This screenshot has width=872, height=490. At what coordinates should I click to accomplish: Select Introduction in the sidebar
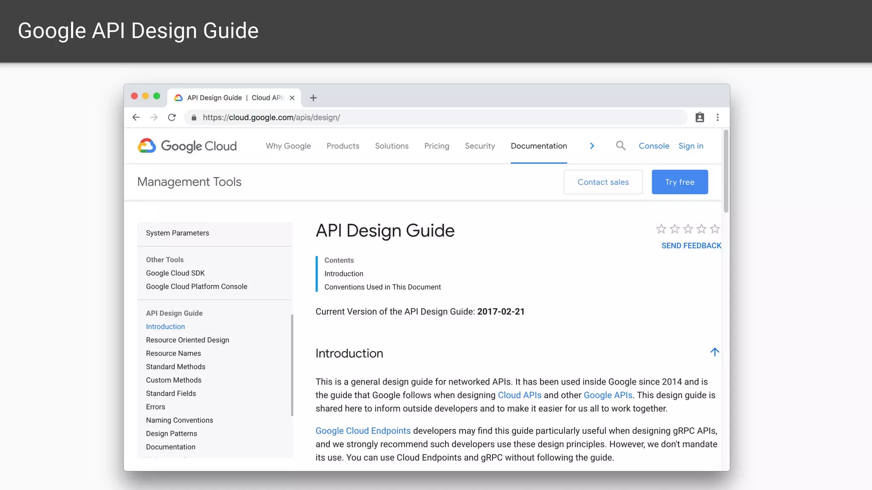click(165, 327)
